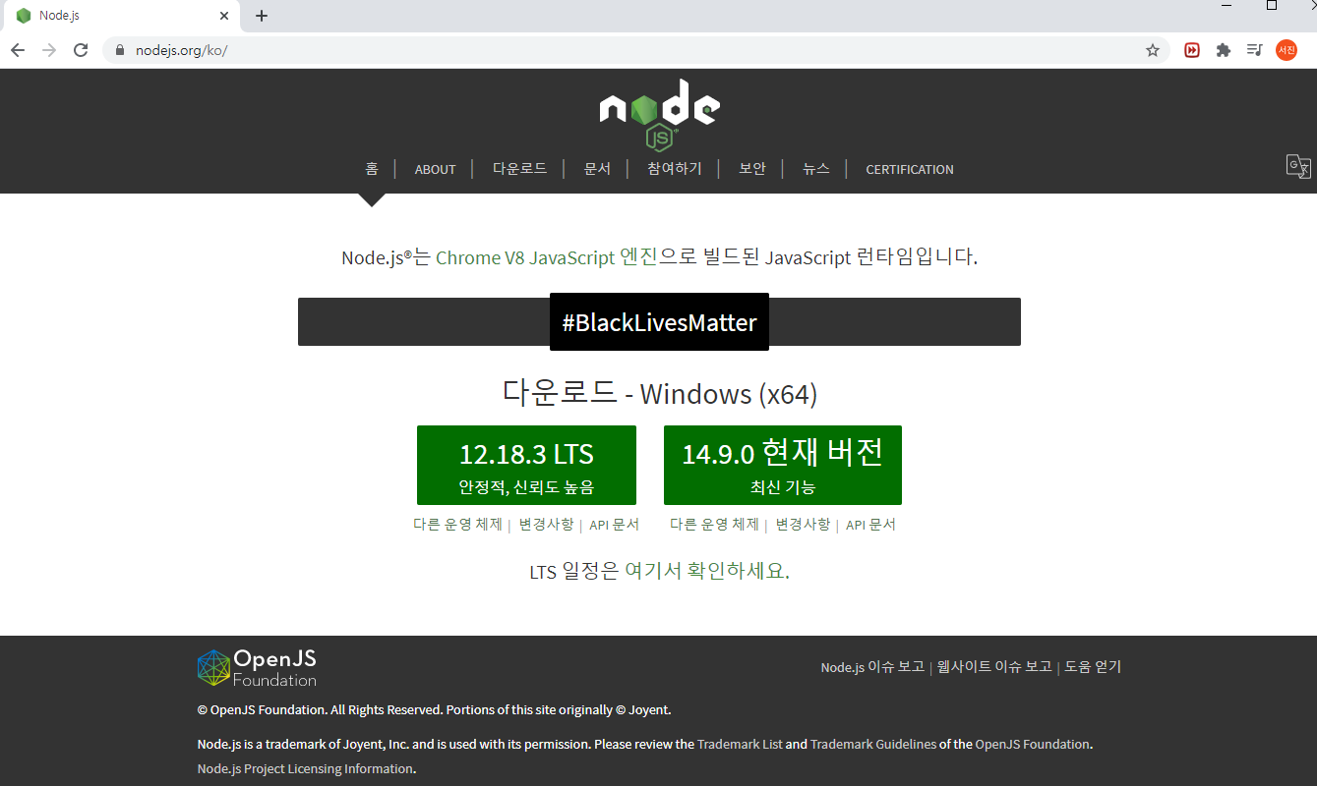This screenshot has width=1317, height=786.
Task: Open the red extension icon
Action: coord(1192,50)
